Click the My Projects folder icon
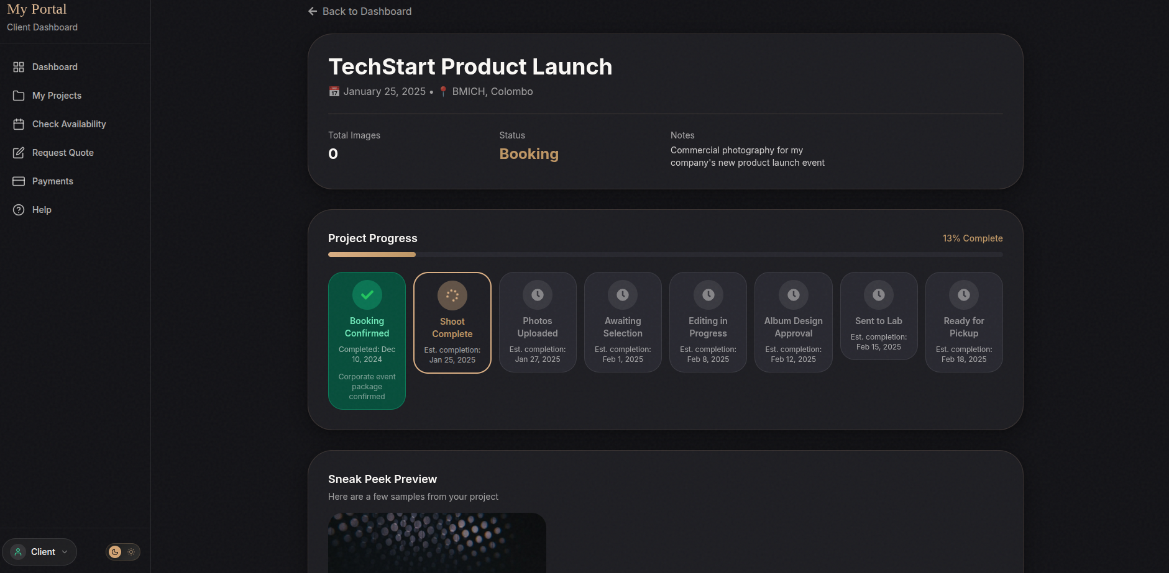This screenshot has width=1169, height=573. (x=19, y=96)
